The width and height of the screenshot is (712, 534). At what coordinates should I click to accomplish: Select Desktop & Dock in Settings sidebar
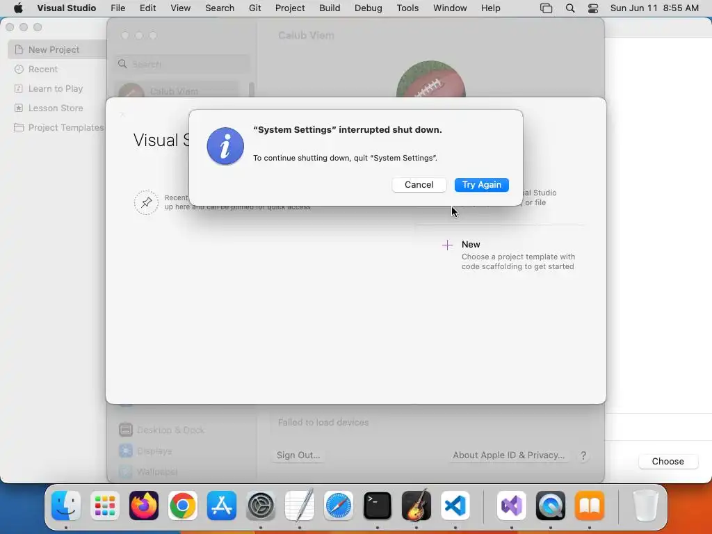[x=162, y=430]
